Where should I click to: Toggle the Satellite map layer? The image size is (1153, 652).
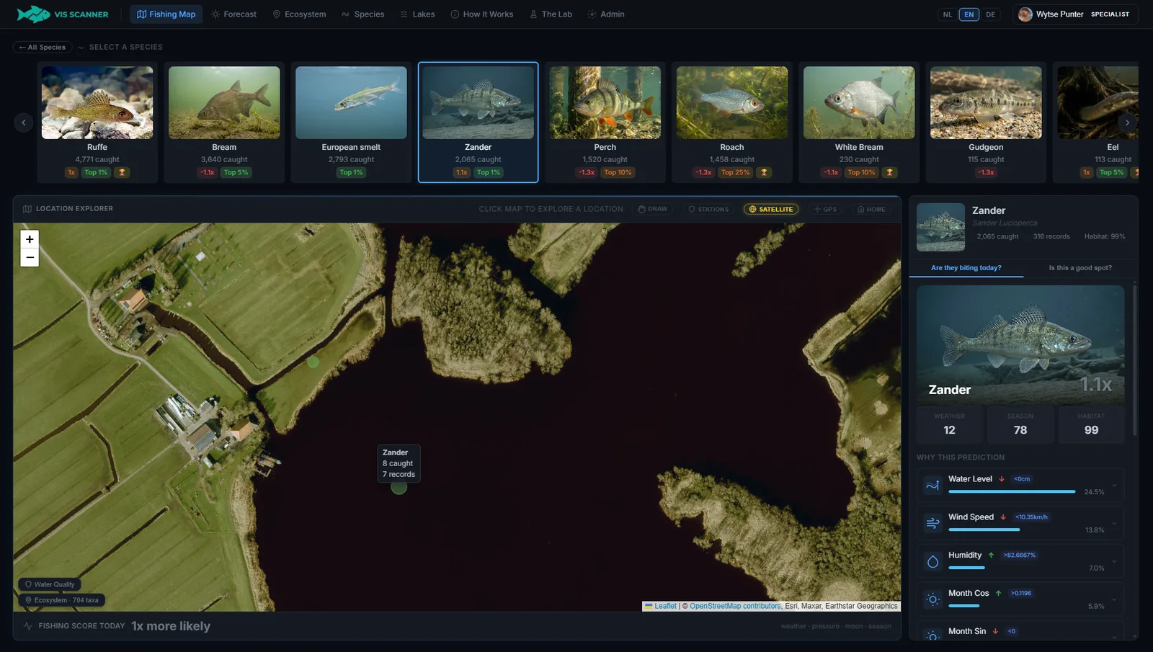(x=771, y=209)
